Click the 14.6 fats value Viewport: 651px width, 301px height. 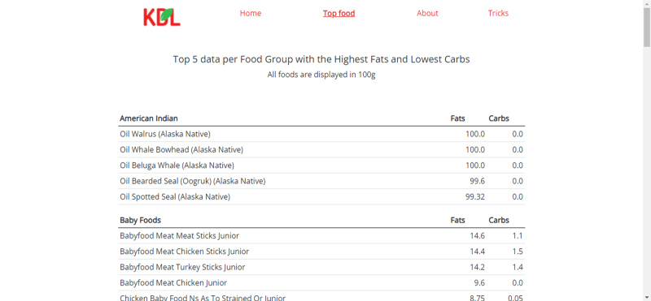(x=478, y=236)
